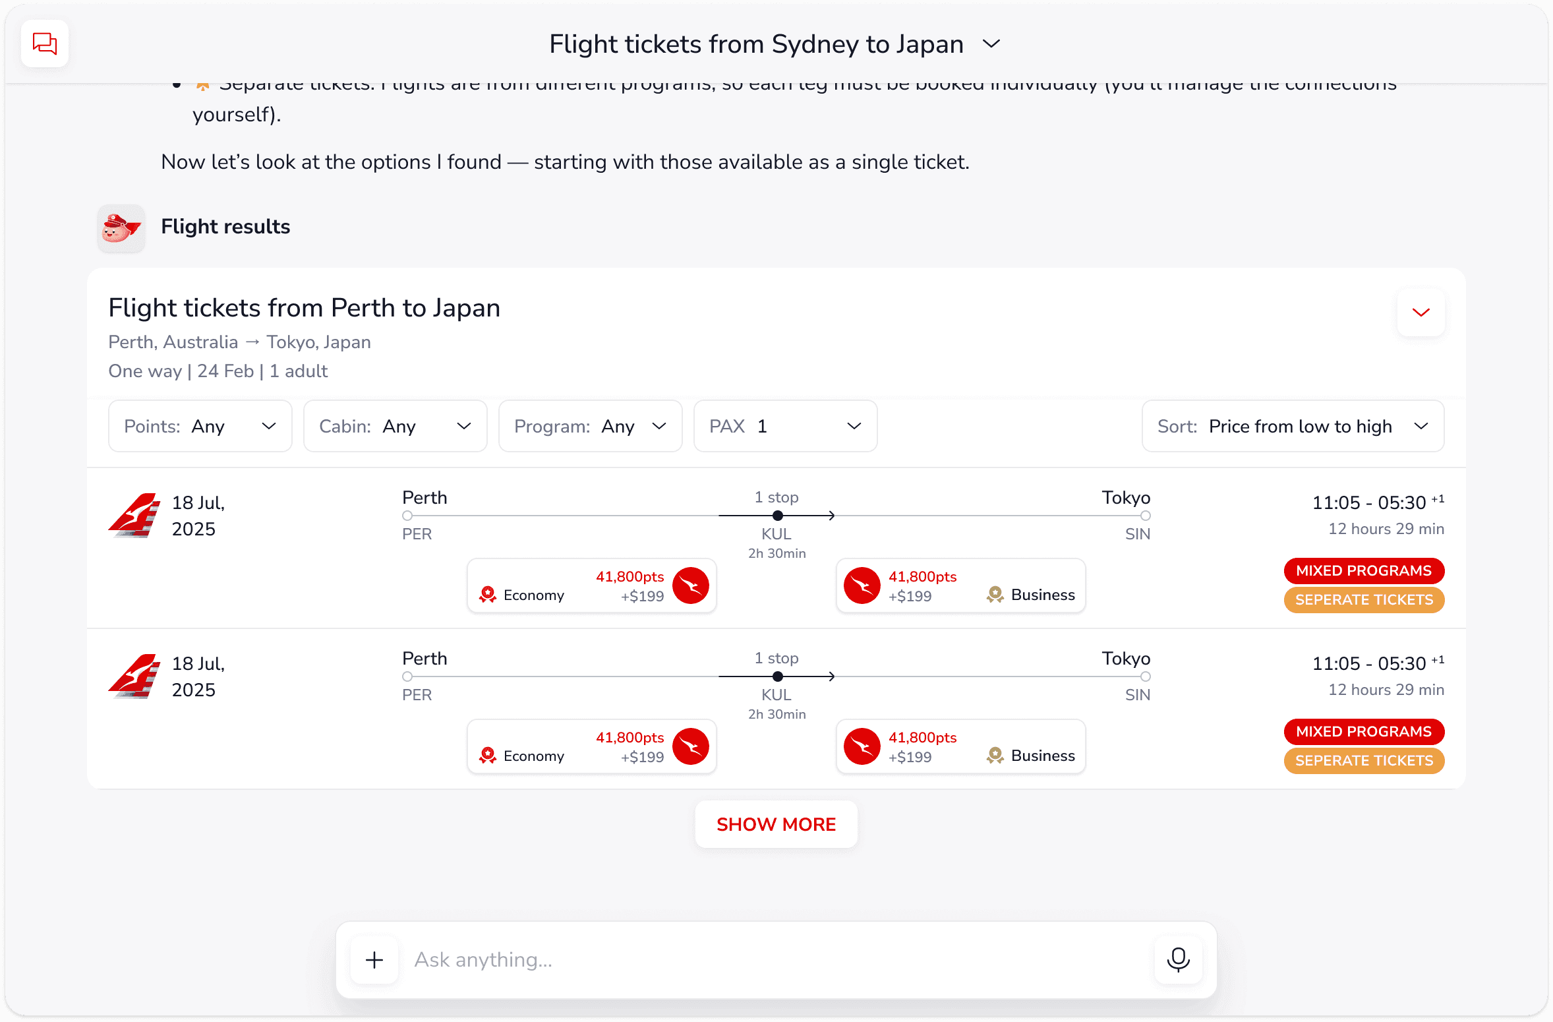The image size is (1553, 1022).
Task: Open the PAX passenger count dropdown
Action: 785,426
